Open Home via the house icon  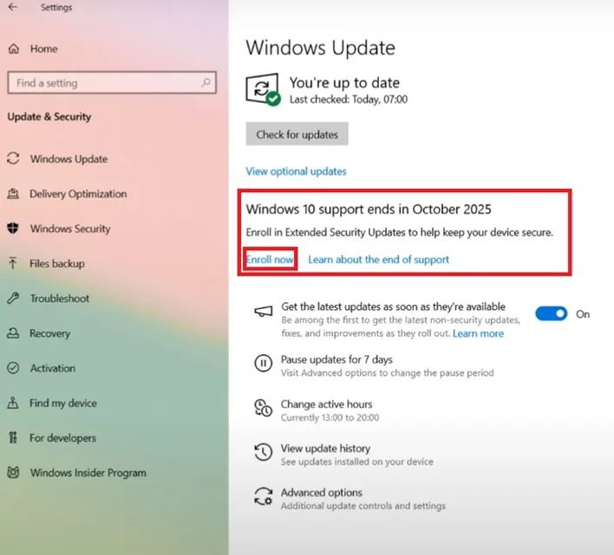coord(14,48)
